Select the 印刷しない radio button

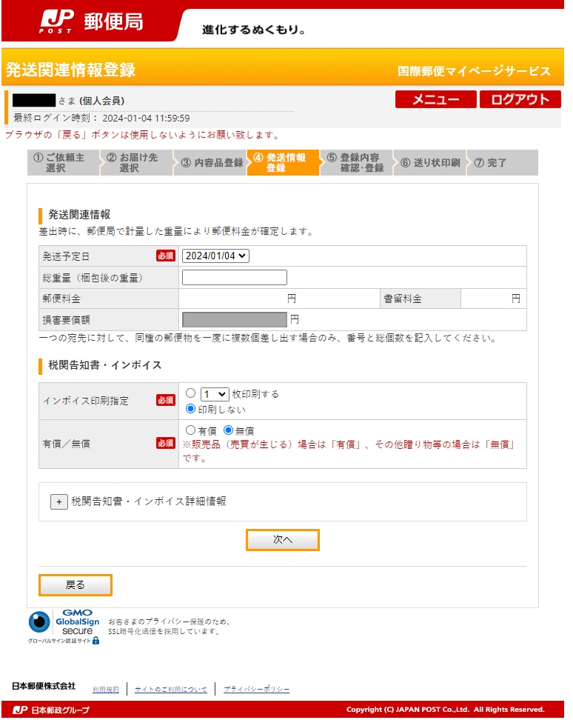point(191,409)
